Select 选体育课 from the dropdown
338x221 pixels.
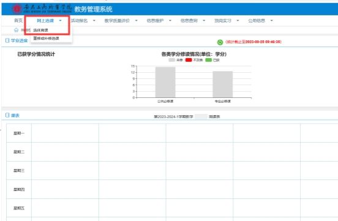tap(41, 30)
